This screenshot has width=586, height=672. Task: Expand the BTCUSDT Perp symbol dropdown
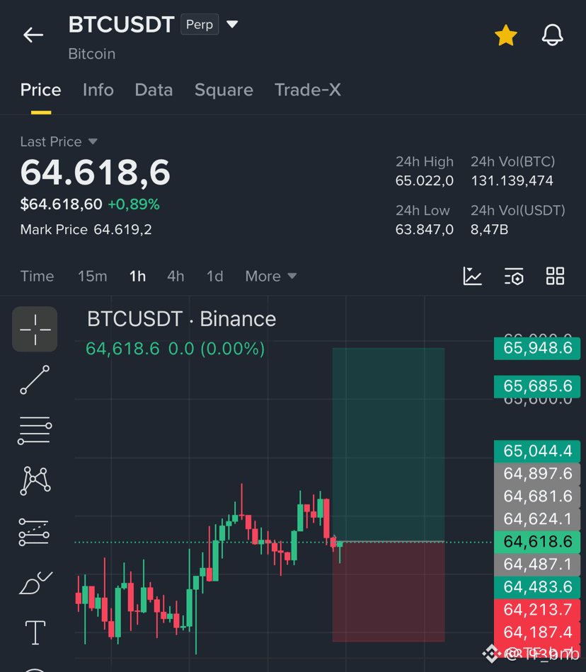tap(232, 25)
